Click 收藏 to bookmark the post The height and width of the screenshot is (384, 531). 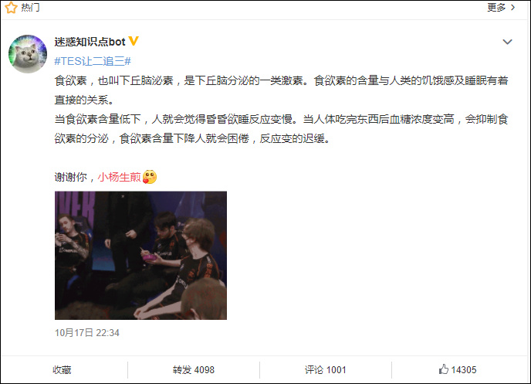pos(62,370)
